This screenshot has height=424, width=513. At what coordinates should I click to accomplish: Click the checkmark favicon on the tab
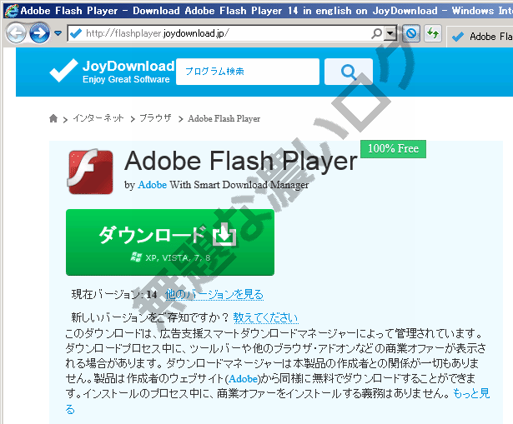click(458, 37)
